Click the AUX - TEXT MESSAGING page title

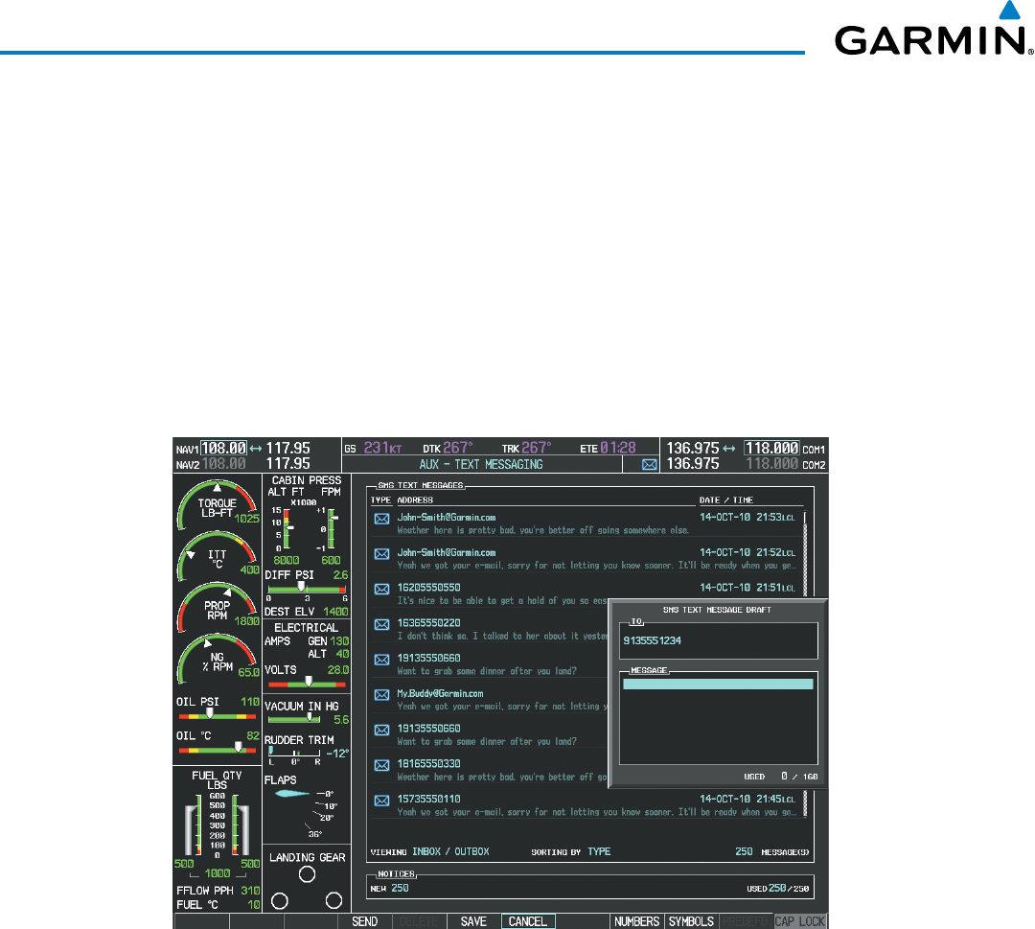(481, 464)
